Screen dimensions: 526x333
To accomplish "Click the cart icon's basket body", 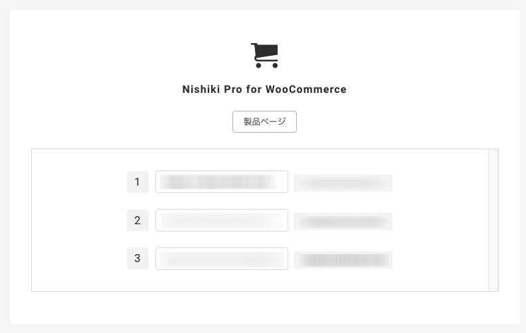I will pos(267,52).
